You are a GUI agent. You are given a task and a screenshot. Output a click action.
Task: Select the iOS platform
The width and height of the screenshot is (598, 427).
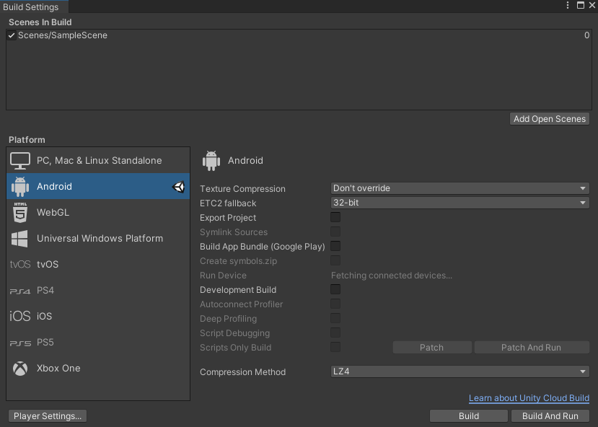coord(98,316)
